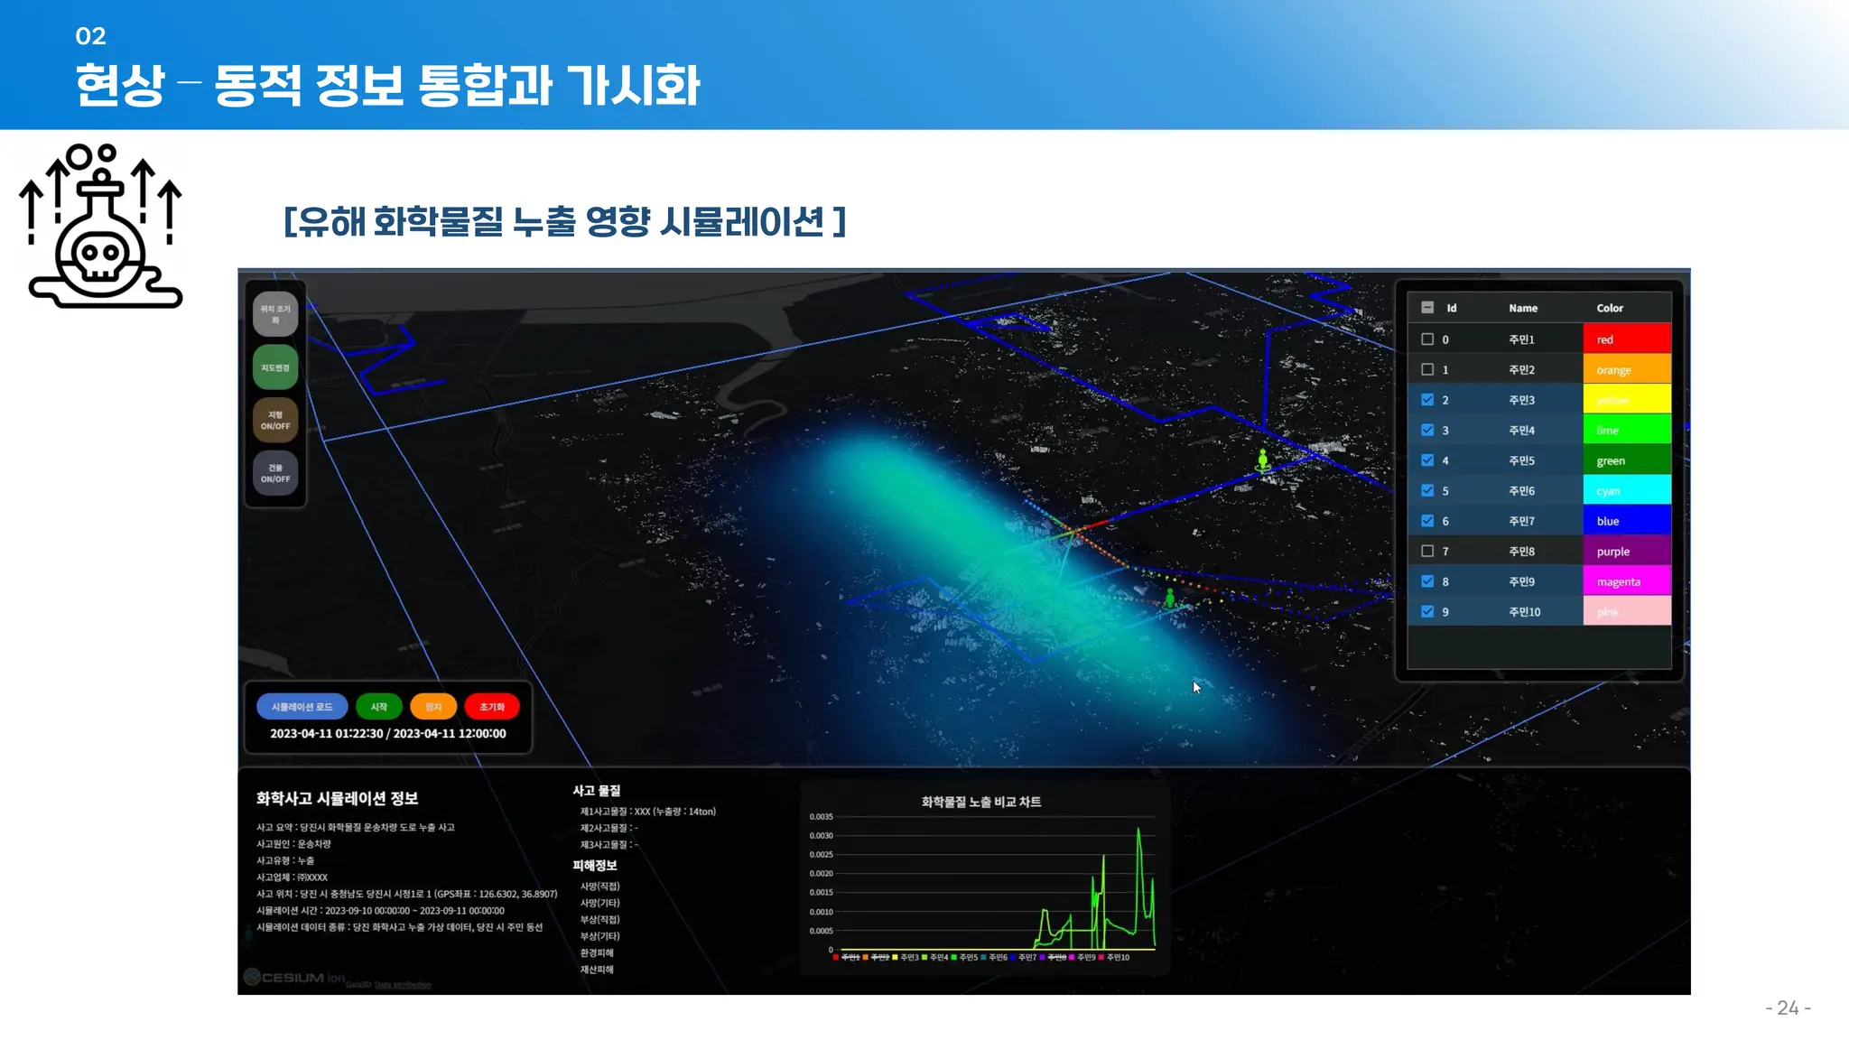Reset the simulation with red 초기화 button
The image size is (1849, 1040).
492,707
